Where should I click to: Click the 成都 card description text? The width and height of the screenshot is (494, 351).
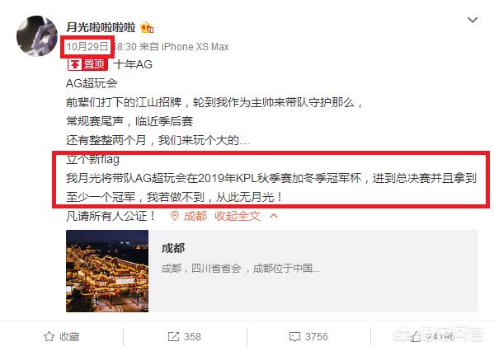[x=241, y=269]
